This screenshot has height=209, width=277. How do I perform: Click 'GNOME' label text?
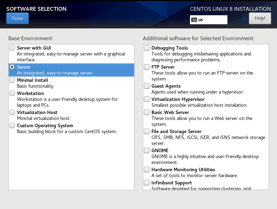(160, 150)
